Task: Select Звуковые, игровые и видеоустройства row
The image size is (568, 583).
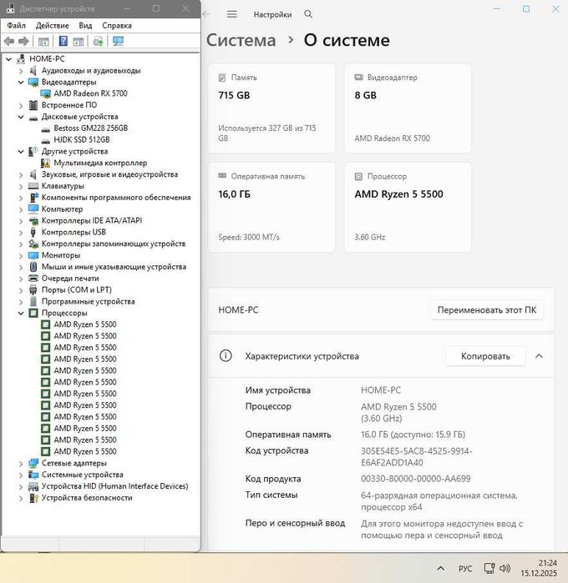Action: [109, 174]
